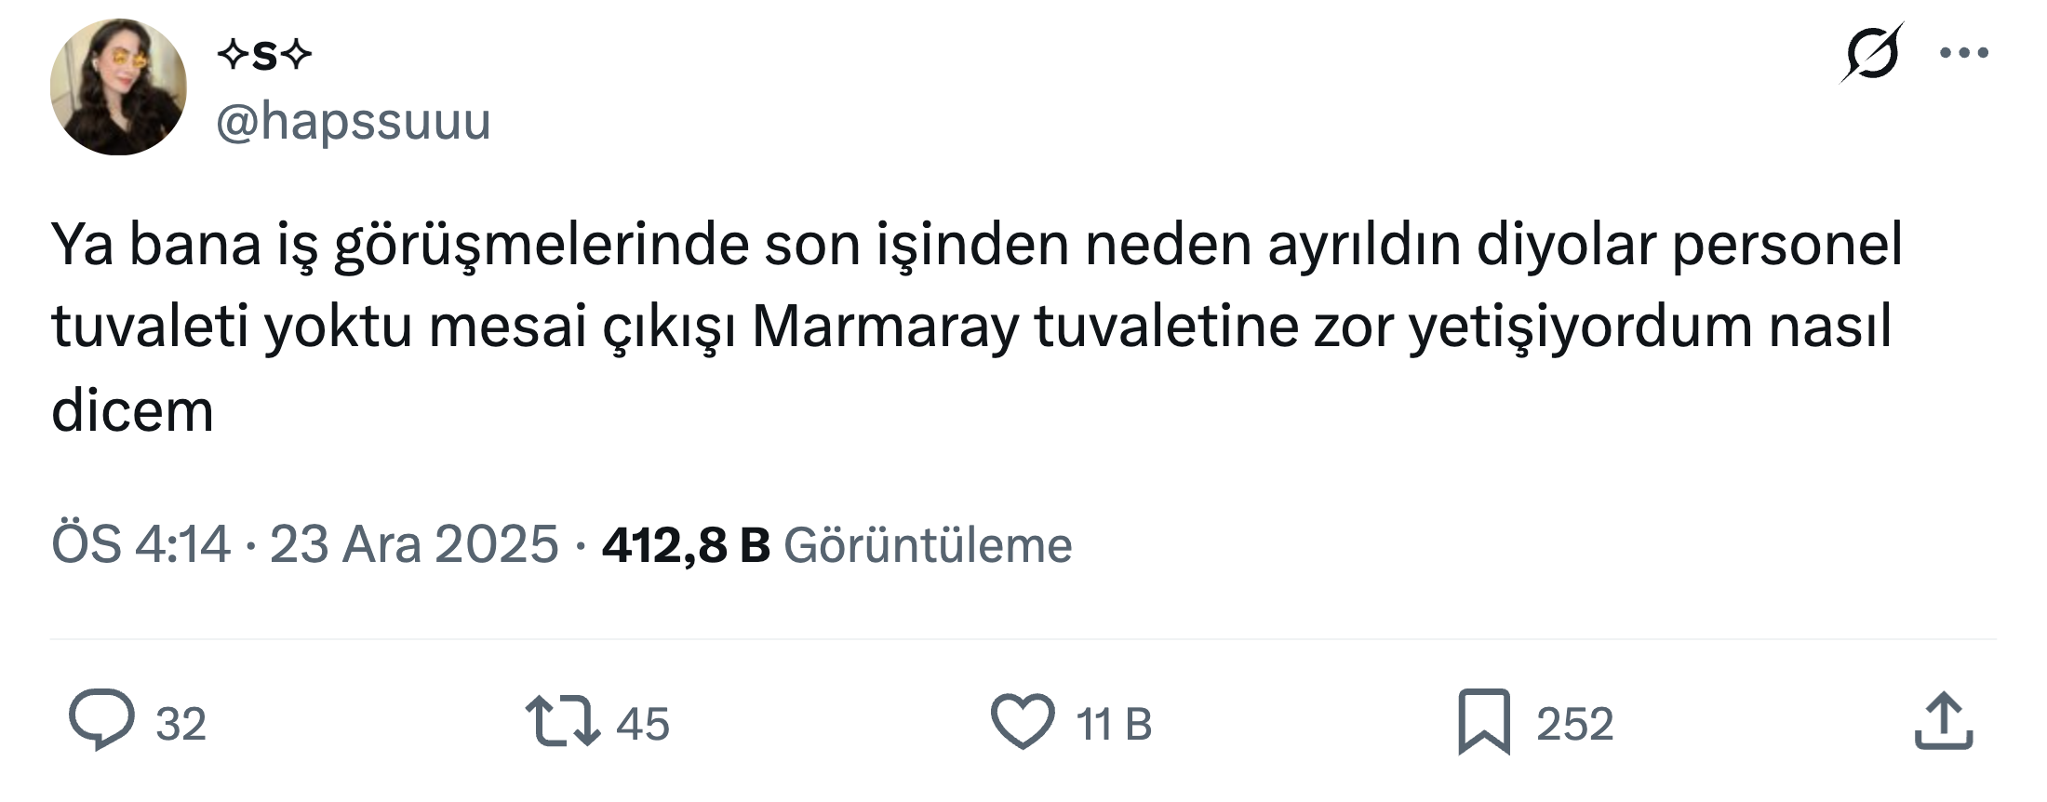Image resolution: width=2047 pixels, height=802 pixels.
Task: Click the reply speech bubble icon
Action: [x=101, y=719]
